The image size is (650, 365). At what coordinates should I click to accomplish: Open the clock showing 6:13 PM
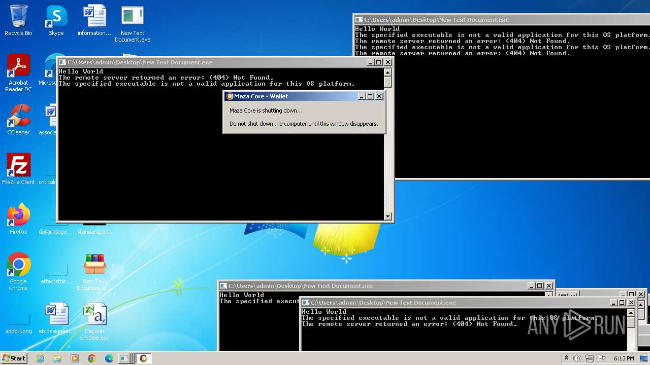pyautogui.click(x=624, y=358)
